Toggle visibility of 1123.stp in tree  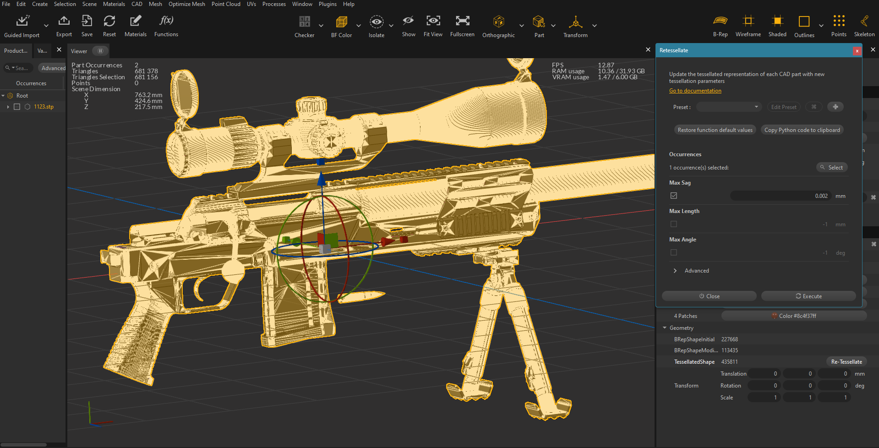[x=17, y=106]
